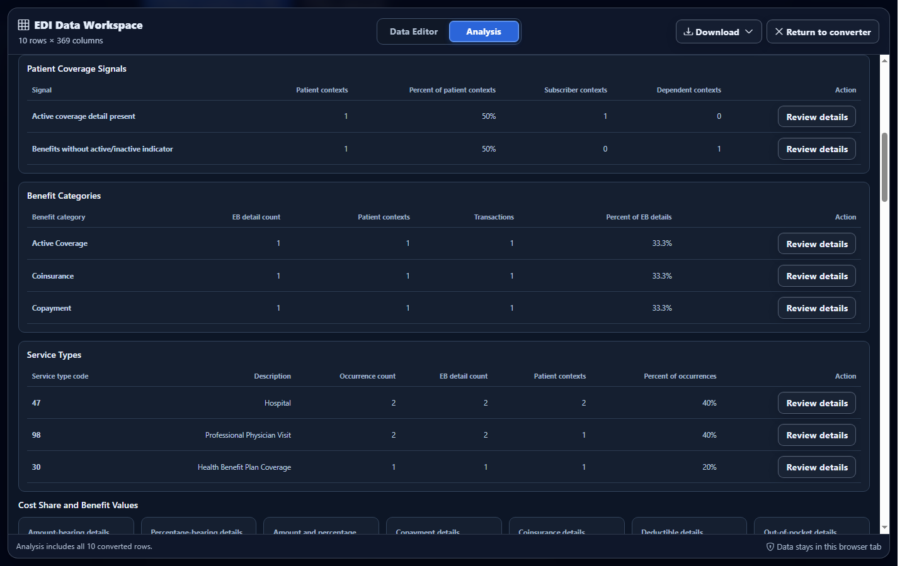
Task: Click service type code 30
Action: click(37, 467)
